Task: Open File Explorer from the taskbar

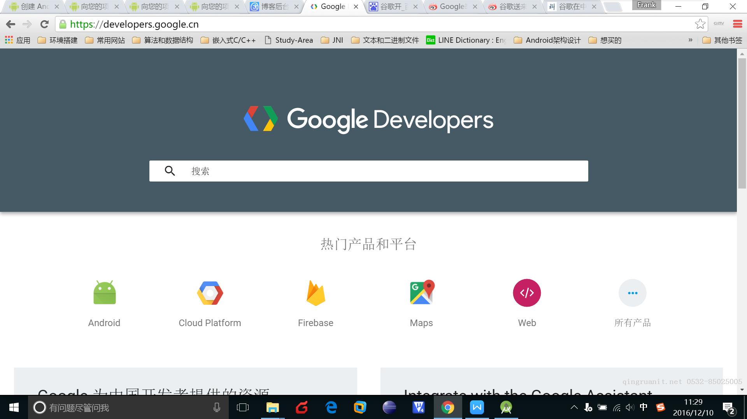Action: tap(272, 407)
